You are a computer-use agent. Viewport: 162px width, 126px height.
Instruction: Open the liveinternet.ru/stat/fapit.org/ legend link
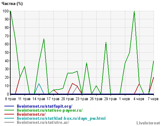click(45, 106)
